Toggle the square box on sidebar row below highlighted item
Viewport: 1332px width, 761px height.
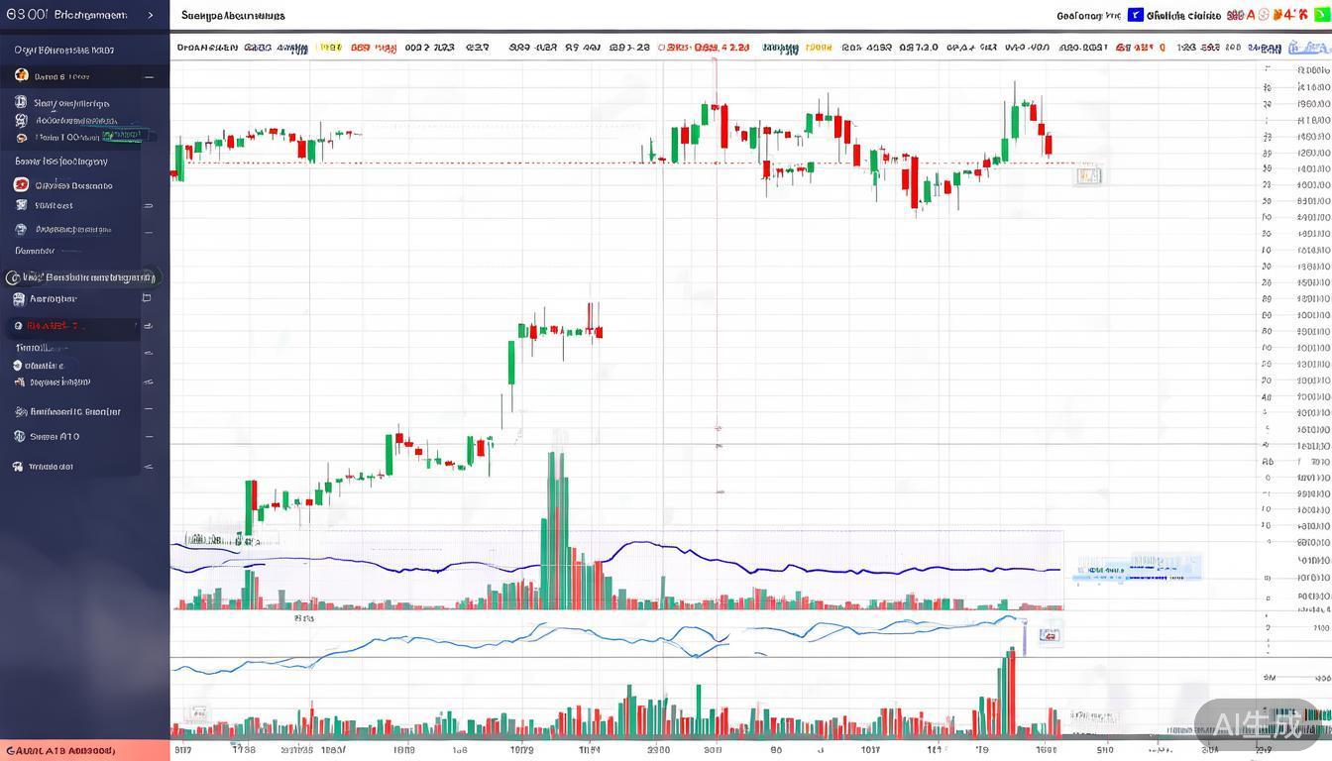click(147, 298)
